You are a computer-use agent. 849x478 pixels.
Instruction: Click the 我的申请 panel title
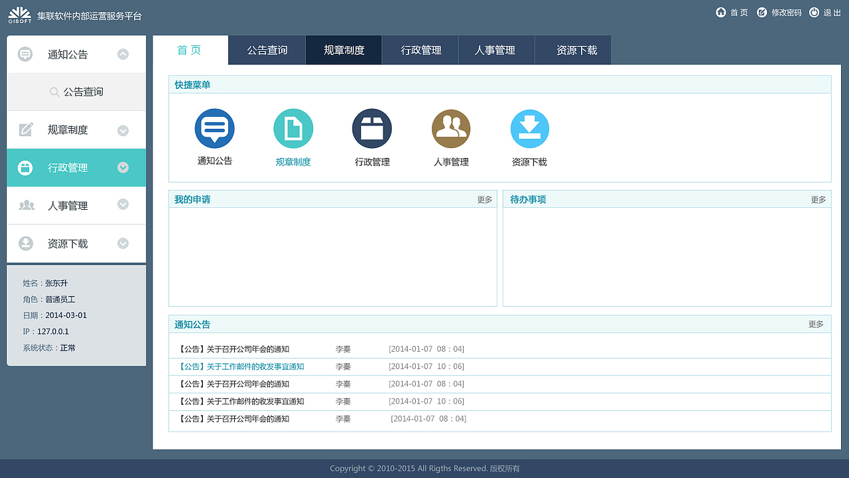click(x=192, y=200)
